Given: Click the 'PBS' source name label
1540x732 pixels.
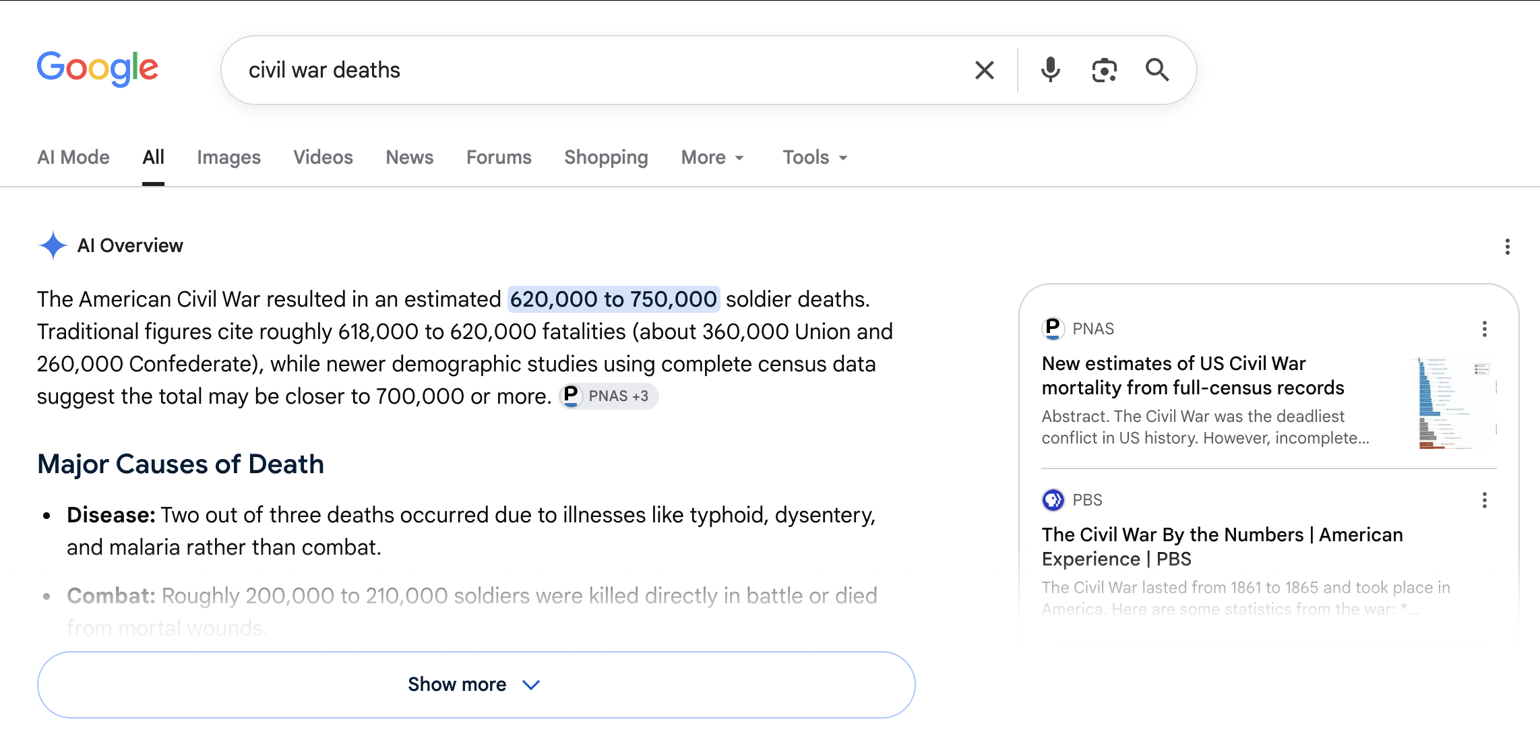Looking at the screenshot, I should pos(1088,500).
